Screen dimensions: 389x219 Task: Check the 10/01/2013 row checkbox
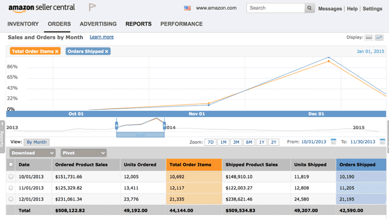click(11, 177)
